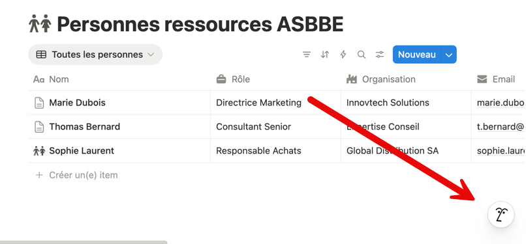Open the Thomas Bernard entry
This screenshot has width=526, height=244.
pos(85,127)
